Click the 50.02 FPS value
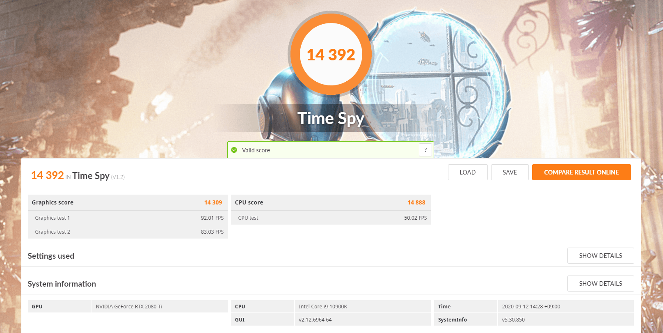Viewport: 663px width, 333px height. (x=416, y=218)
